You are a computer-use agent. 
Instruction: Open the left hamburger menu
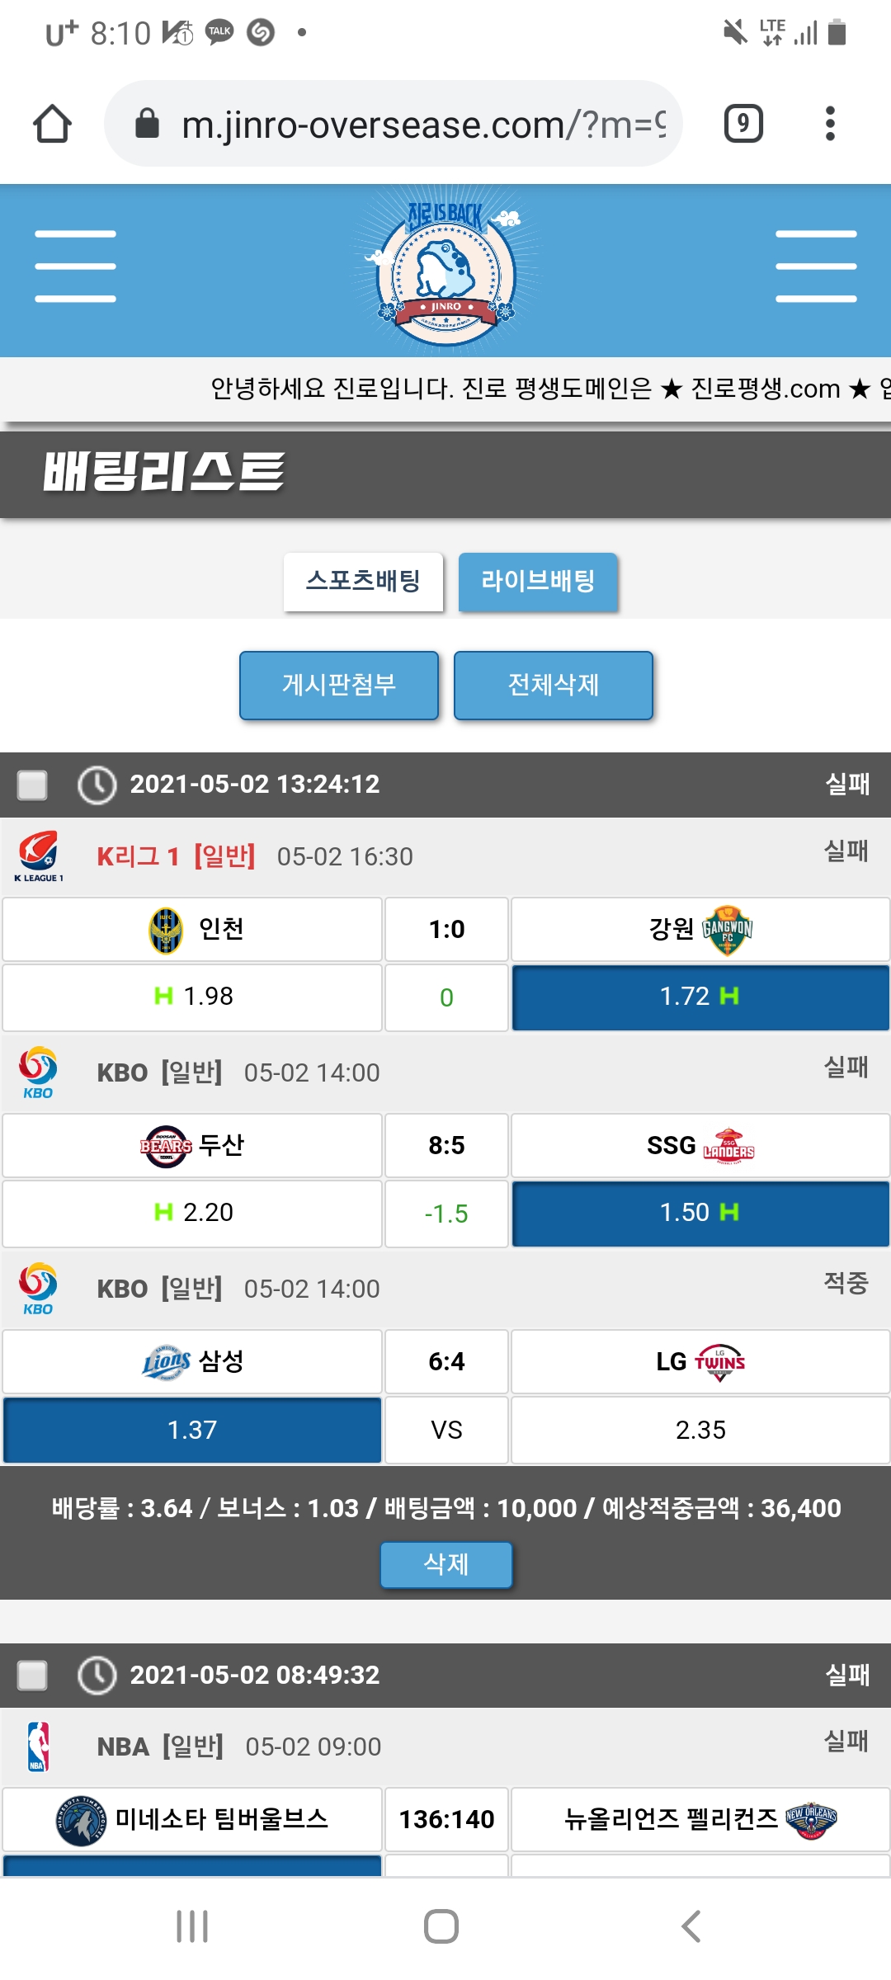click(75, 266)
